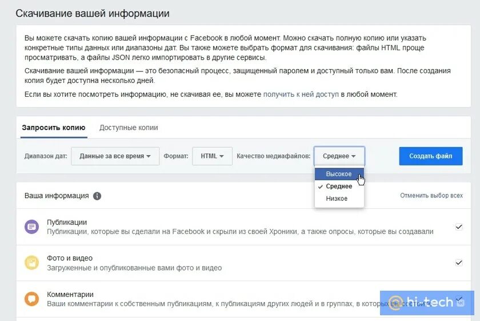Screen dimensions: 480x321
Task: Toggle the Комментарии checkbox
Action: coord(458,299)
